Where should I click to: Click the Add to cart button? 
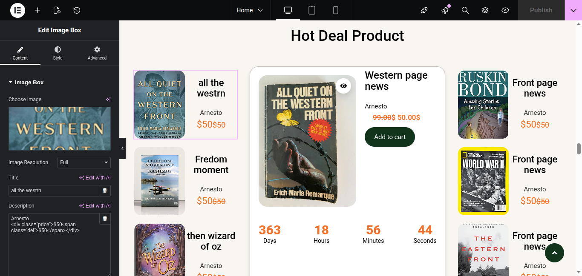coord(389,137)
